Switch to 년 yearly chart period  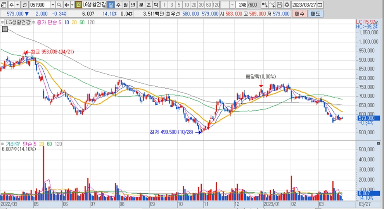point(133,4)
